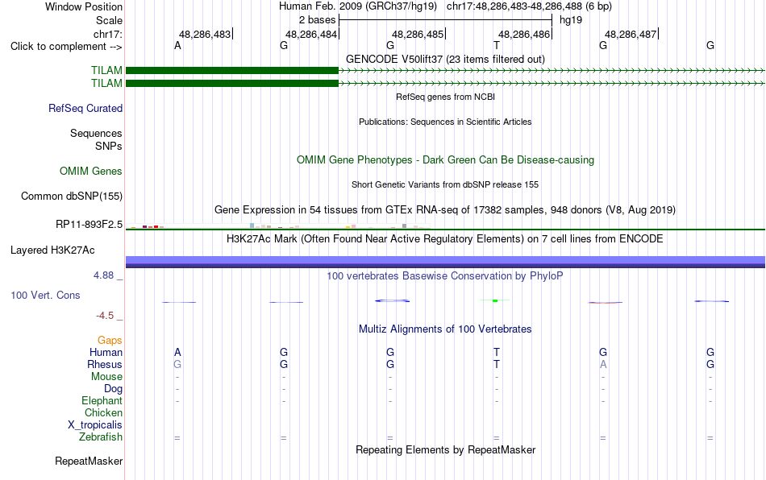Click the PhyloP Basewise Conservation title

(x=445, y=276)
